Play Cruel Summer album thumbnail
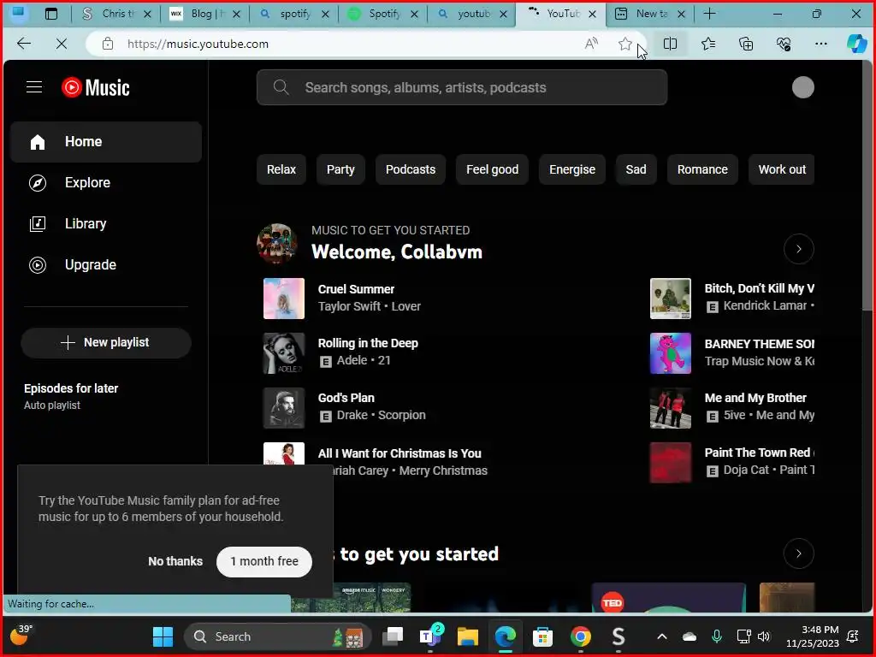This screenshot has width=876, height=657. [284, 299]
